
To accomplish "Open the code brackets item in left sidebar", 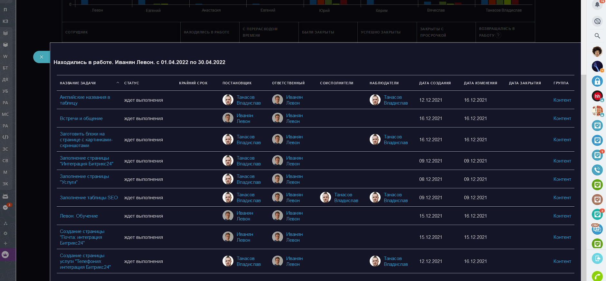I will tap(5, 137).
